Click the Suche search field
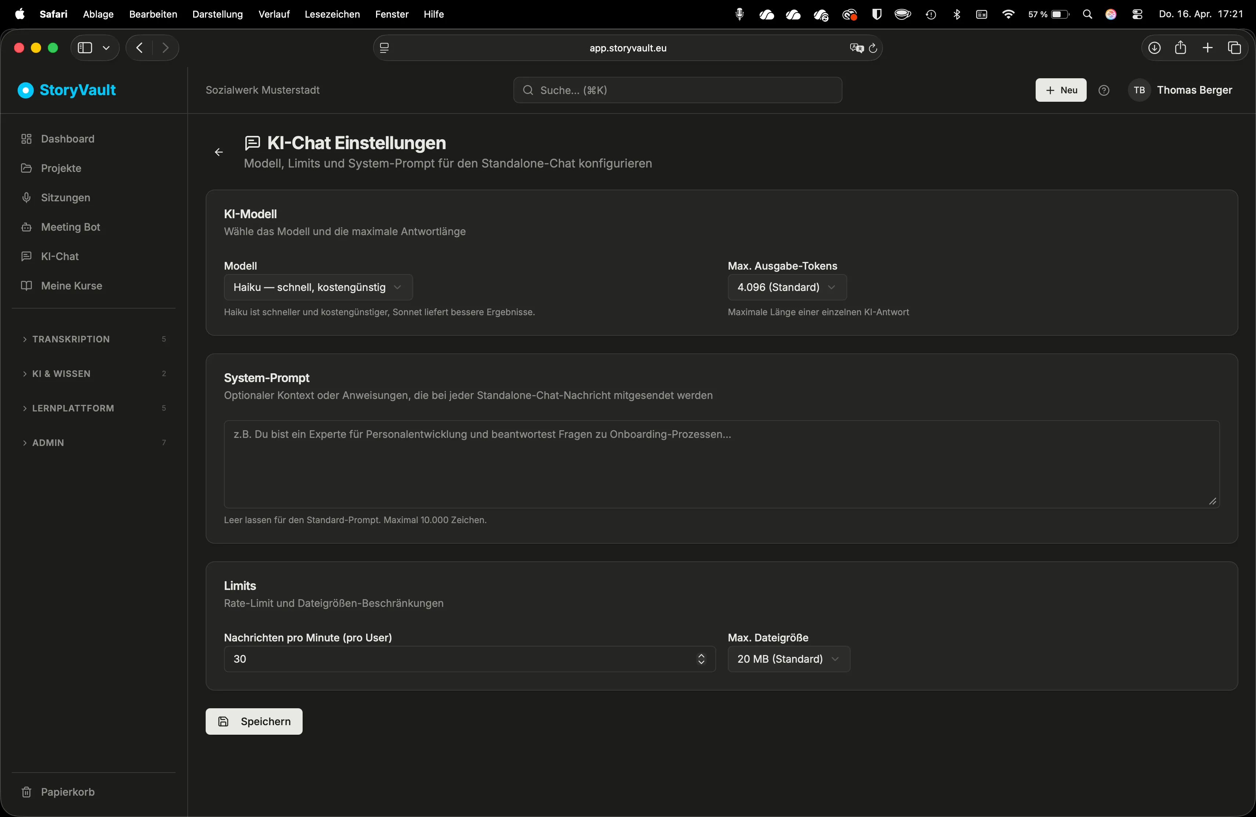 coord(678,90)
